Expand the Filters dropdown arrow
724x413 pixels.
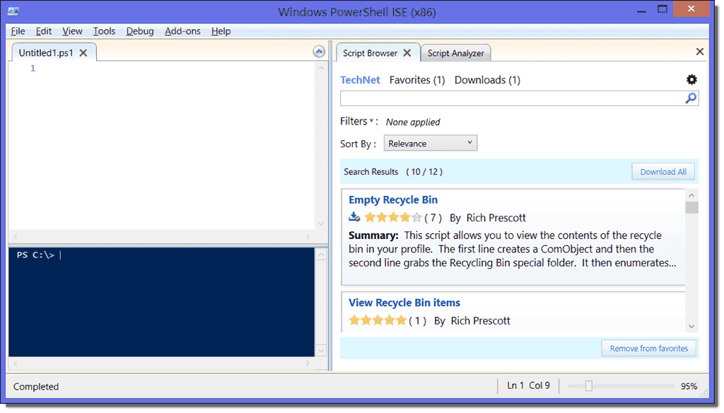tap(371, 121)
